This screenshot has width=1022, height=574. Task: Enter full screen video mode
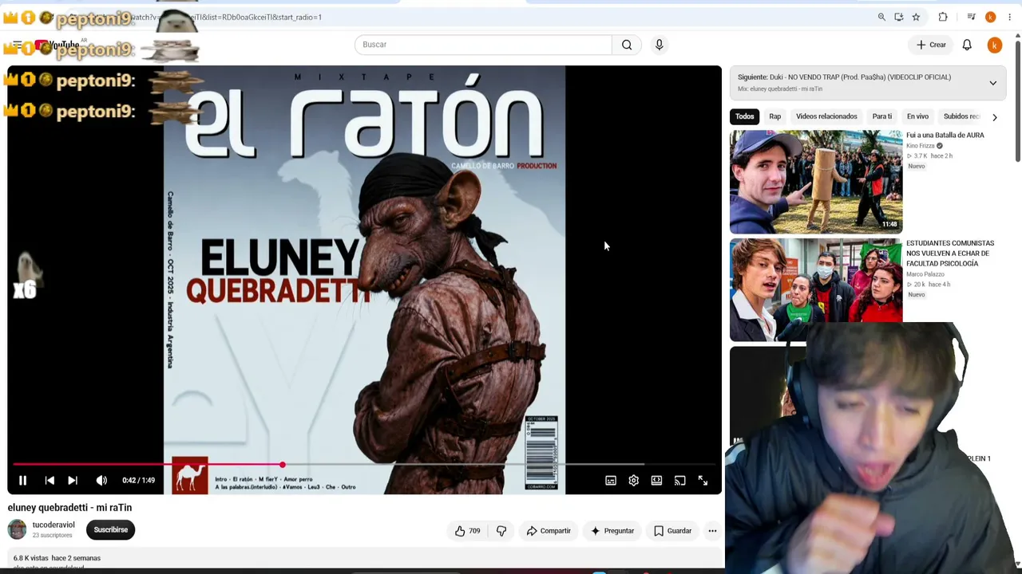(703, 481)
